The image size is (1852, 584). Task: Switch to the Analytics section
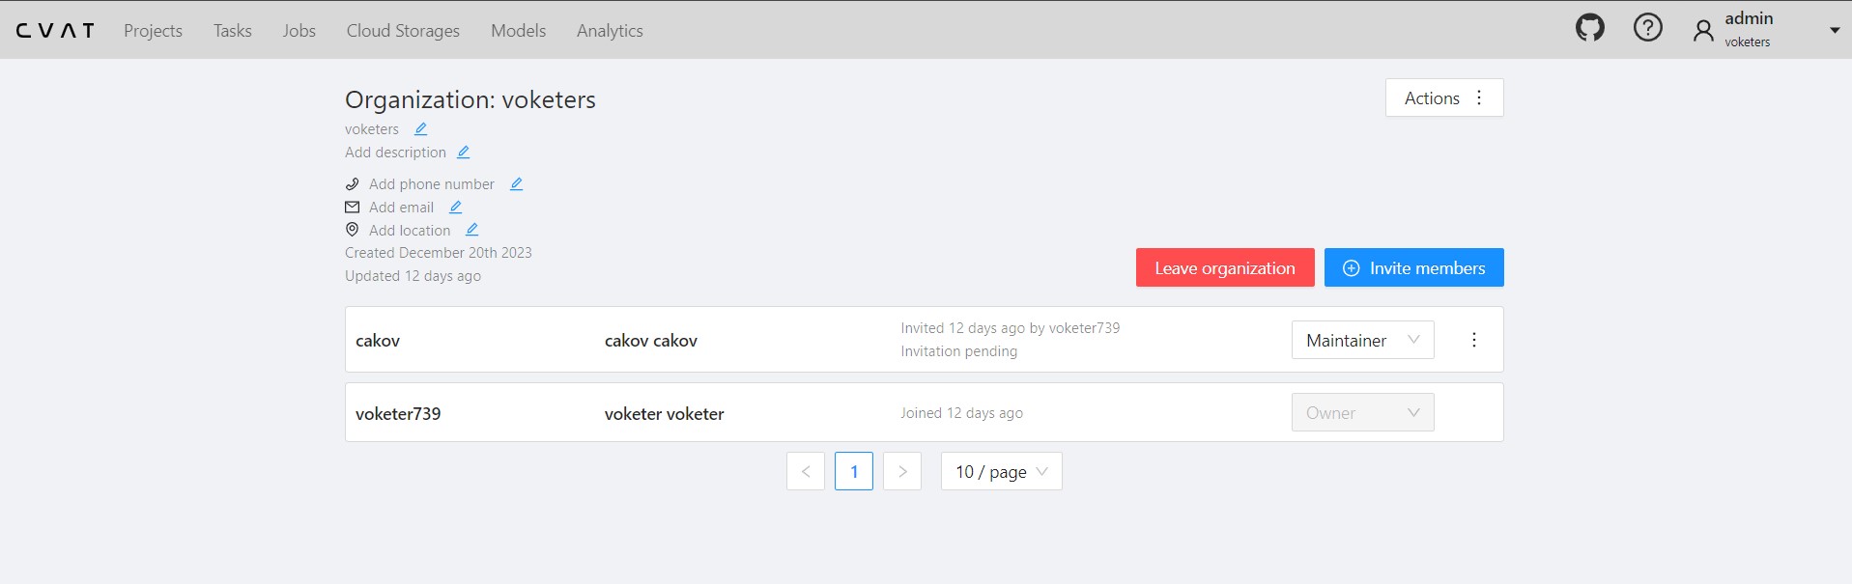coord(610,31)
